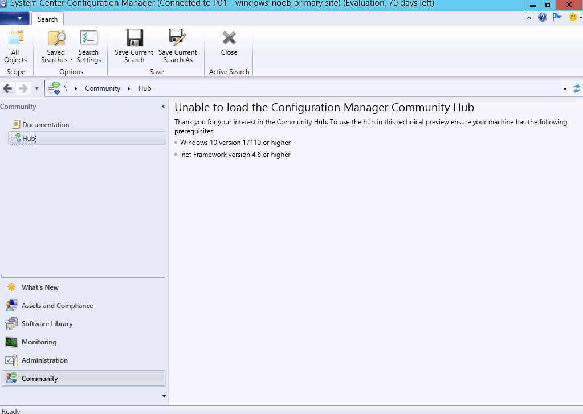The image size is (583, 414).
Task: Click the 'Unable to load' Community Hub heading
Action: coord(324,108)
